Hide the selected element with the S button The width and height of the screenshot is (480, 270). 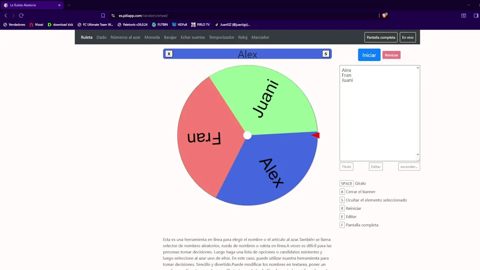tap(325, 54)
